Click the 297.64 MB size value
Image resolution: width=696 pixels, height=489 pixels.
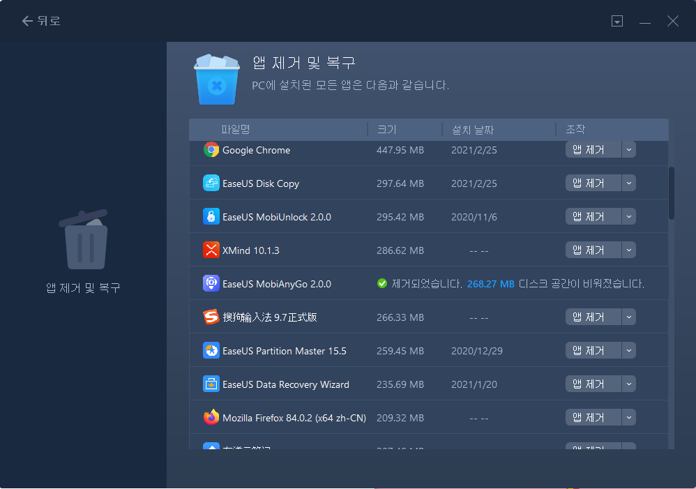tap(400, 183)
